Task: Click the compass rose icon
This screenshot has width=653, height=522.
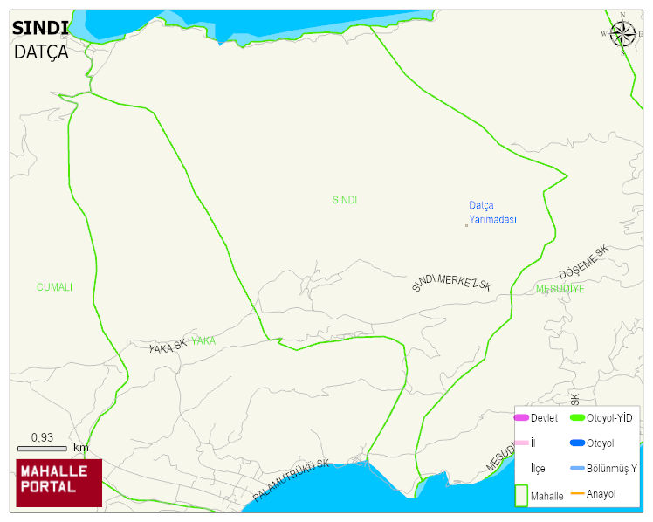Action: pos(622,33)
